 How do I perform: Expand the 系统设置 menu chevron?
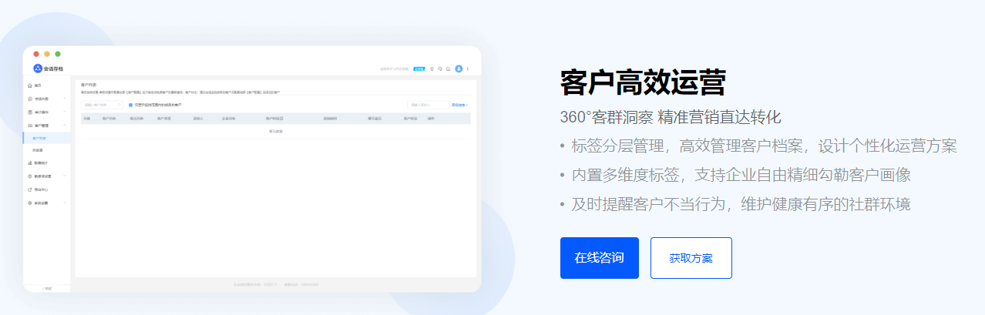click(x=65, y=203)
